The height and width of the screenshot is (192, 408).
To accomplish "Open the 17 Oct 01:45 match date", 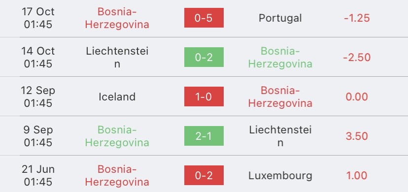I will [38, 18].
